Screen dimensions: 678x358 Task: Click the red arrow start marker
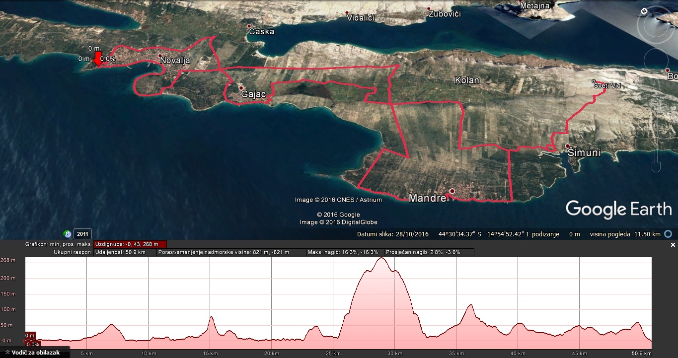[98, 59]
